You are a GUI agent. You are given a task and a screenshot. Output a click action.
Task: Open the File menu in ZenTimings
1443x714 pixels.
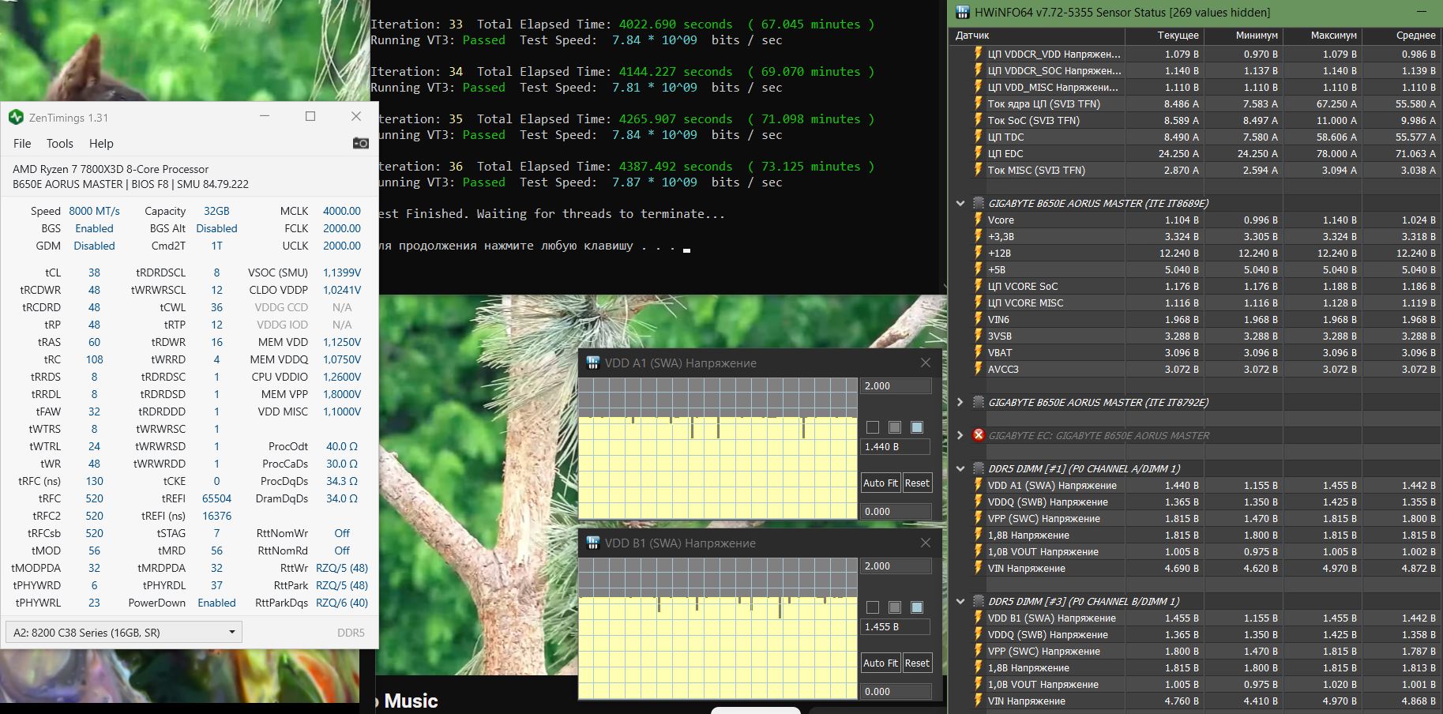click(22, 143)
